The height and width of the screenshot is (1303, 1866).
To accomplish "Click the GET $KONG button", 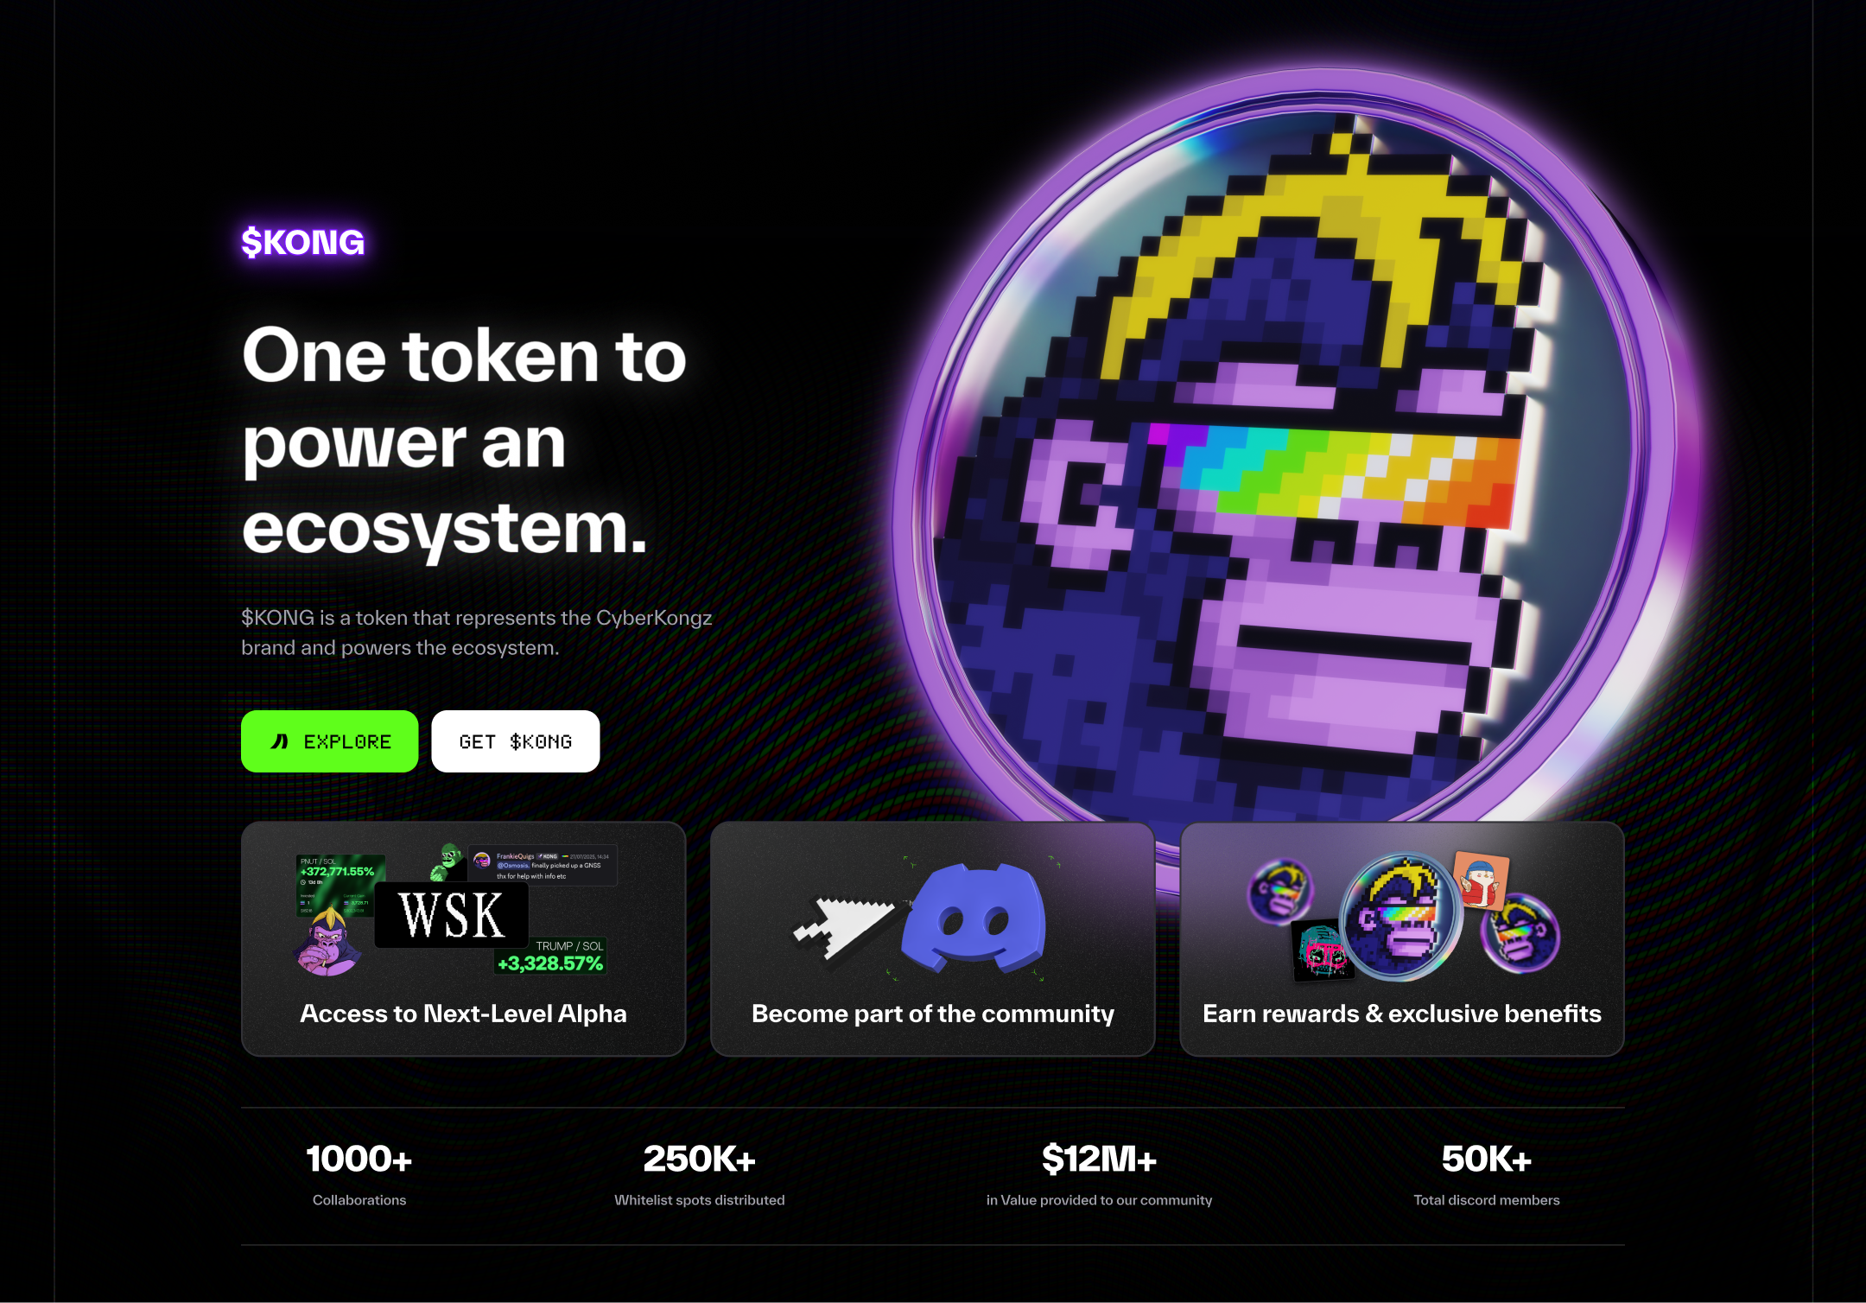I will coord(515,741).
